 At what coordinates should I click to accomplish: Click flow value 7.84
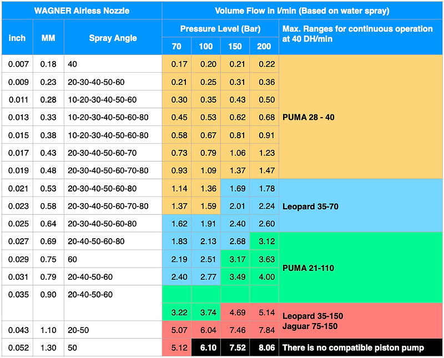267,330
